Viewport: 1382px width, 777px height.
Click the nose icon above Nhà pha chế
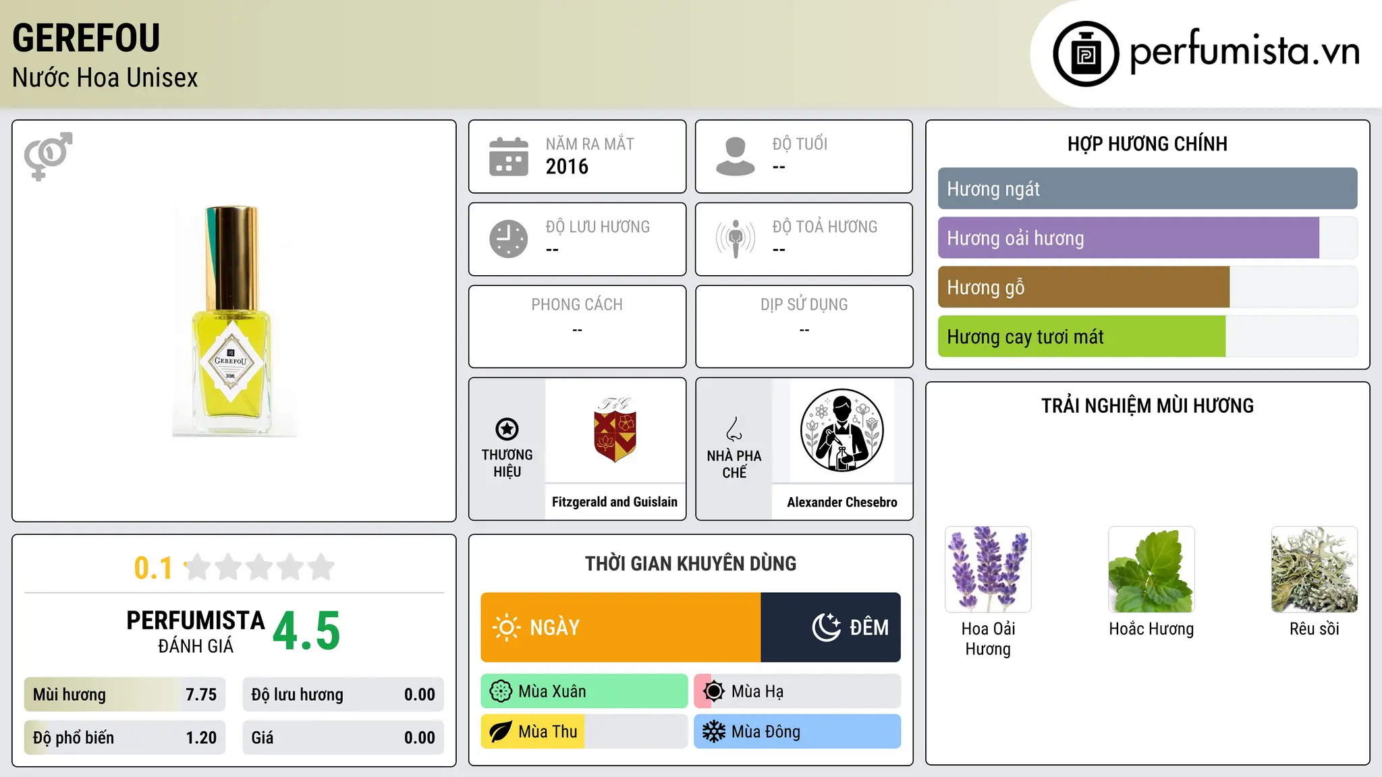(x=734, y=429)
